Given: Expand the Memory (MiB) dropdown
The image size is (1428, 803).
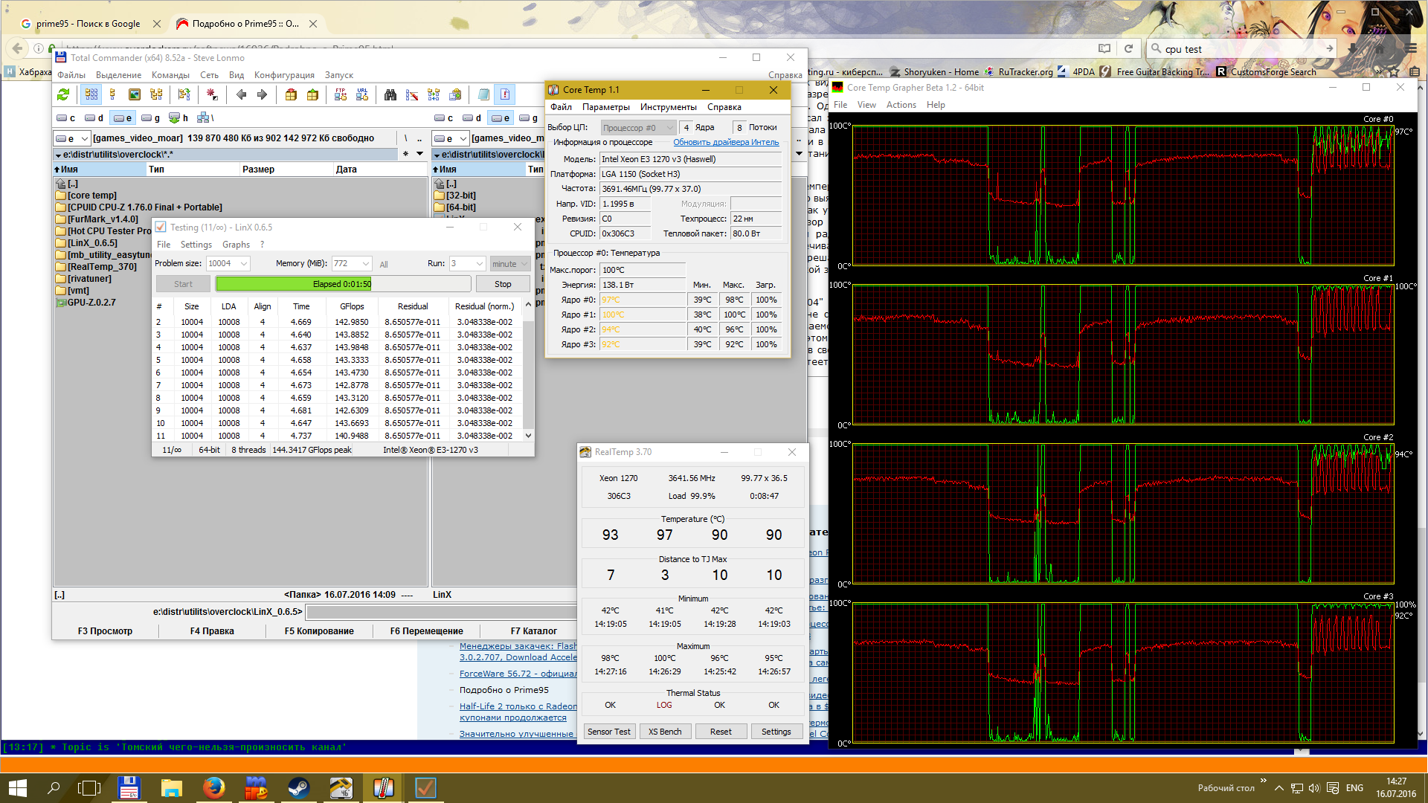Looking at the screenshot, I should tap(352, 264).
